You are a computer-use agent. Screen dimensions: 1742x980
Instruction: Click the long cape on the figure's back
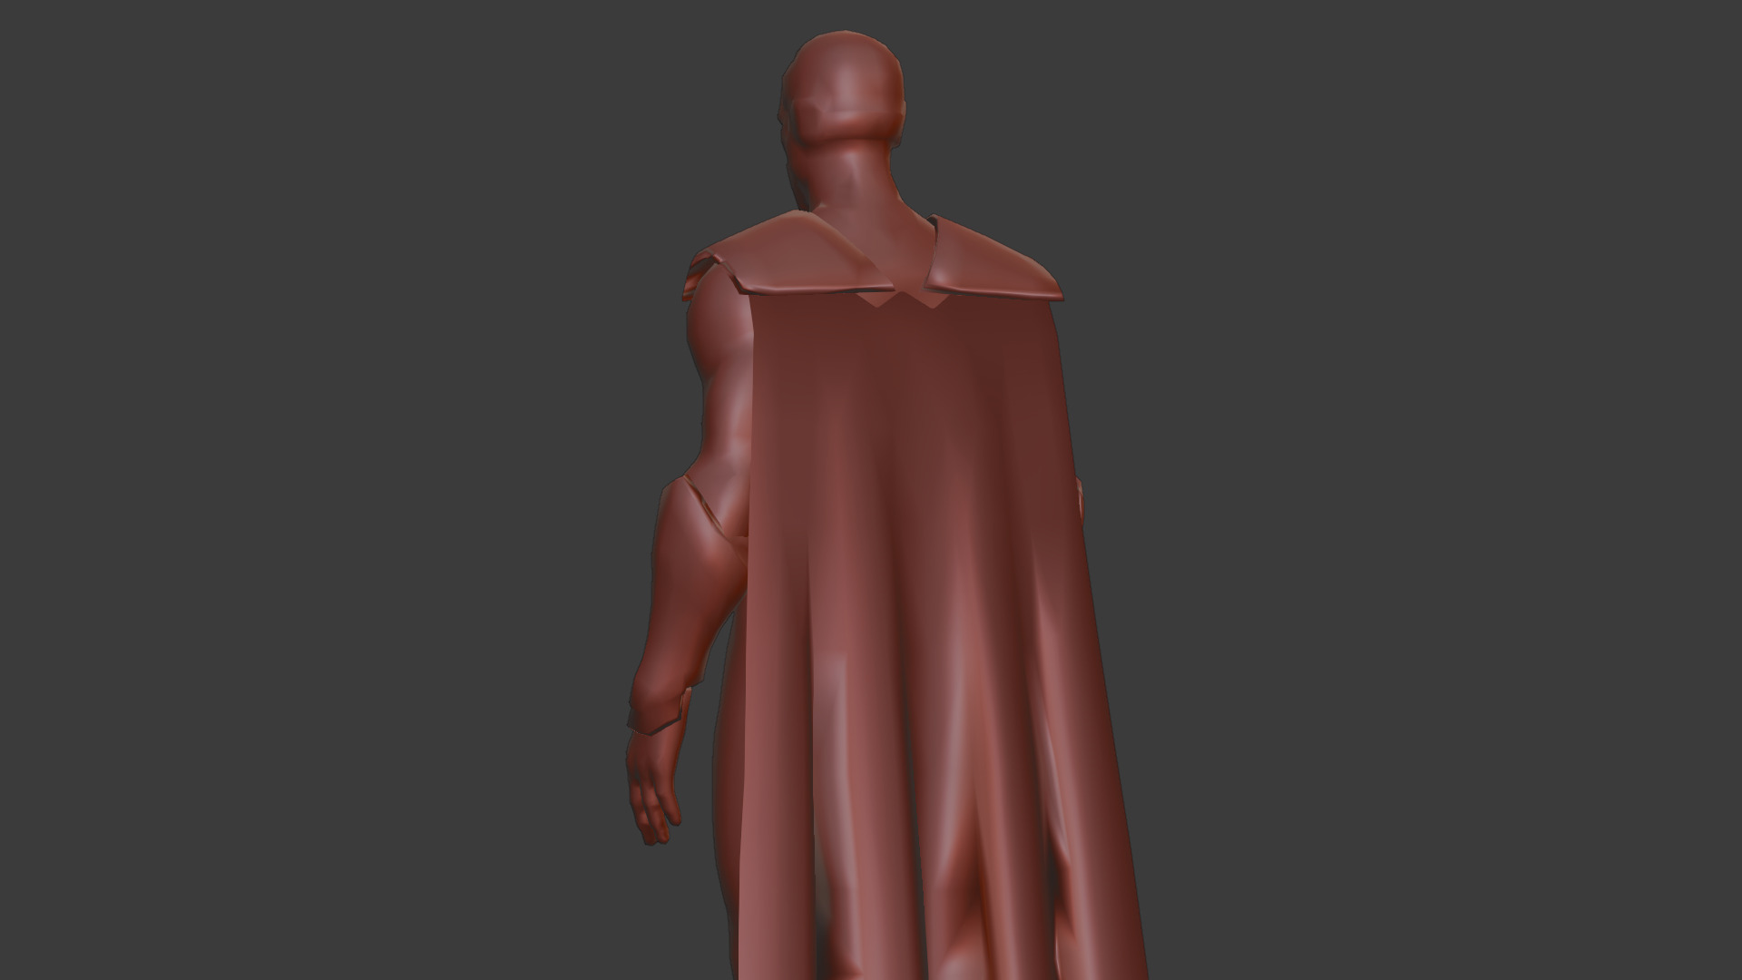click(935, 635)
